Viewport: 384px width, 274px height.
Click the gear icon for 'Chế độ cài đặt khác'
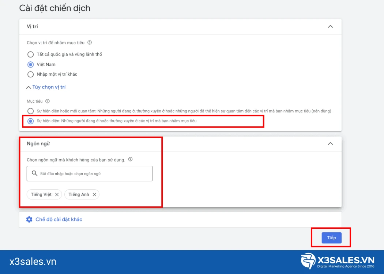tap(29, 220)
